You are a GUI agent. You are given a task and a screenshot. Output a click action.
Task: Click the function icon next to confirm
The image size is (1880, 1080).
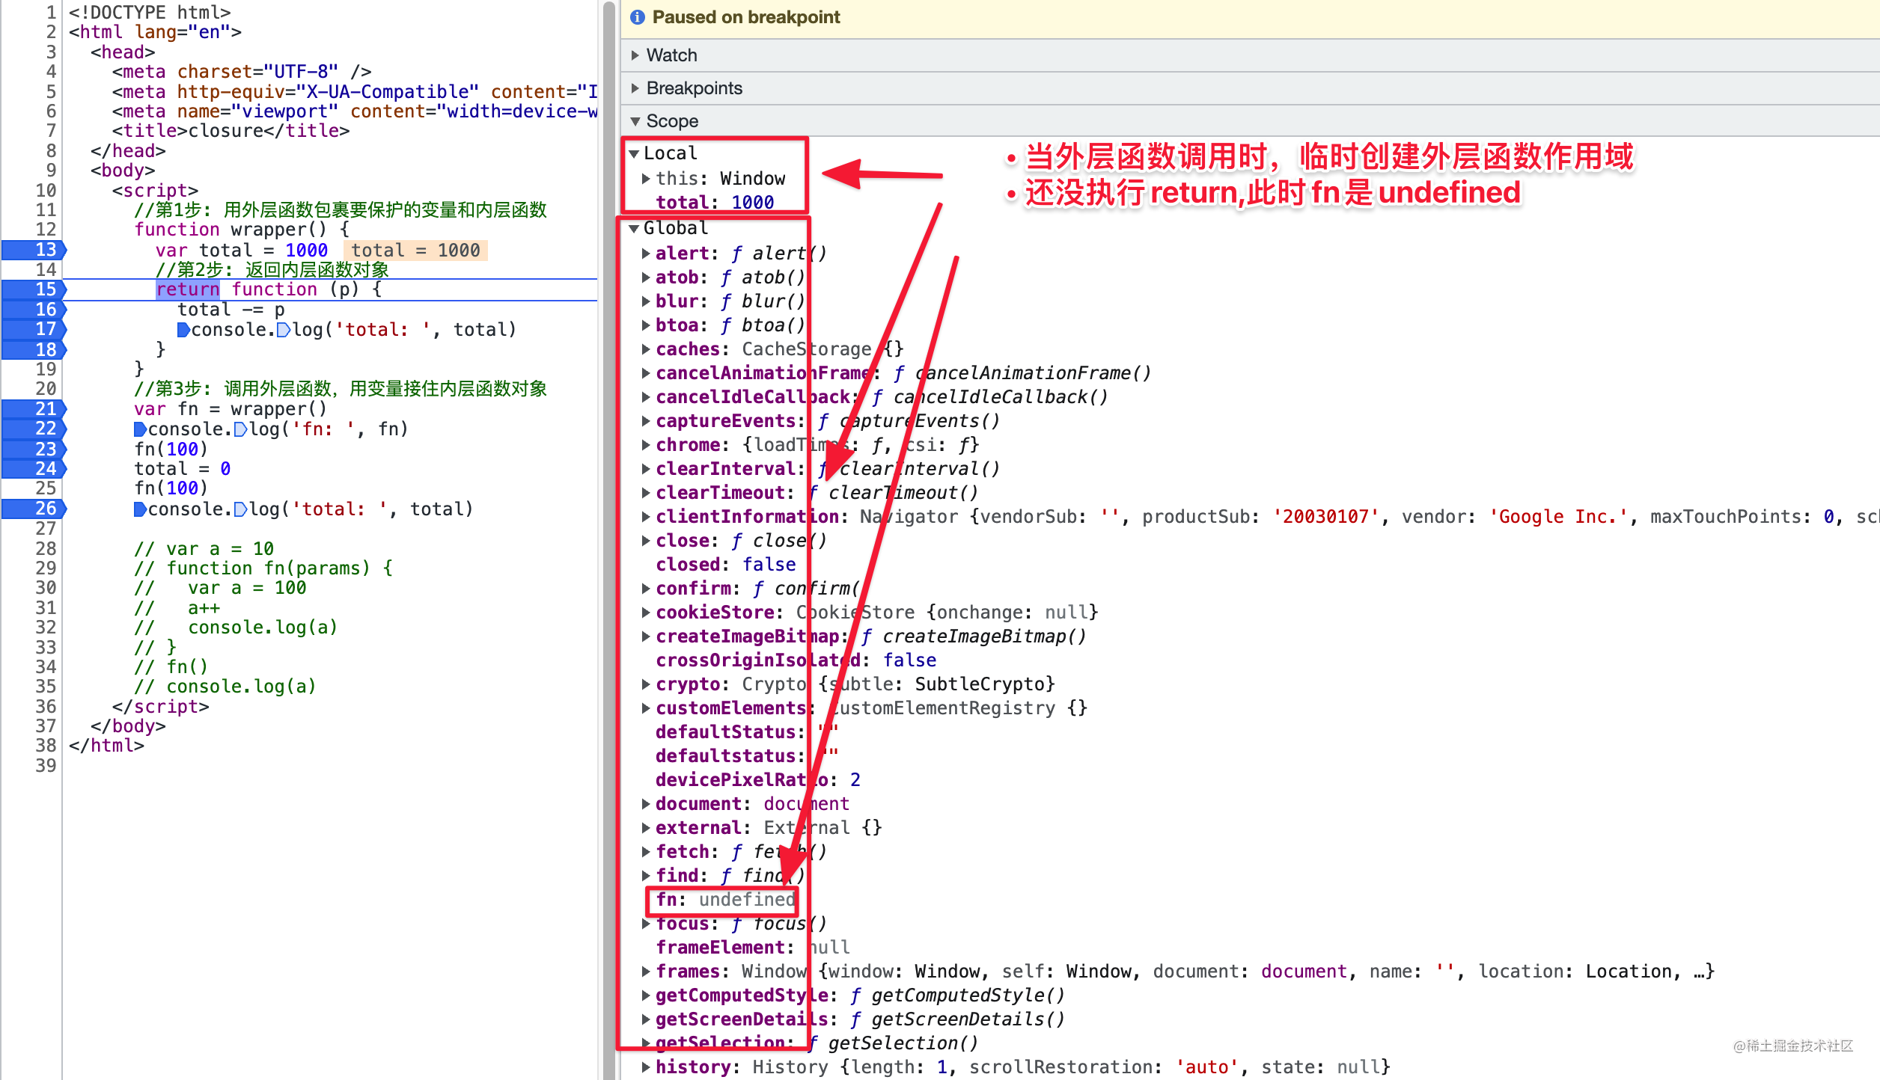point(757,588)
